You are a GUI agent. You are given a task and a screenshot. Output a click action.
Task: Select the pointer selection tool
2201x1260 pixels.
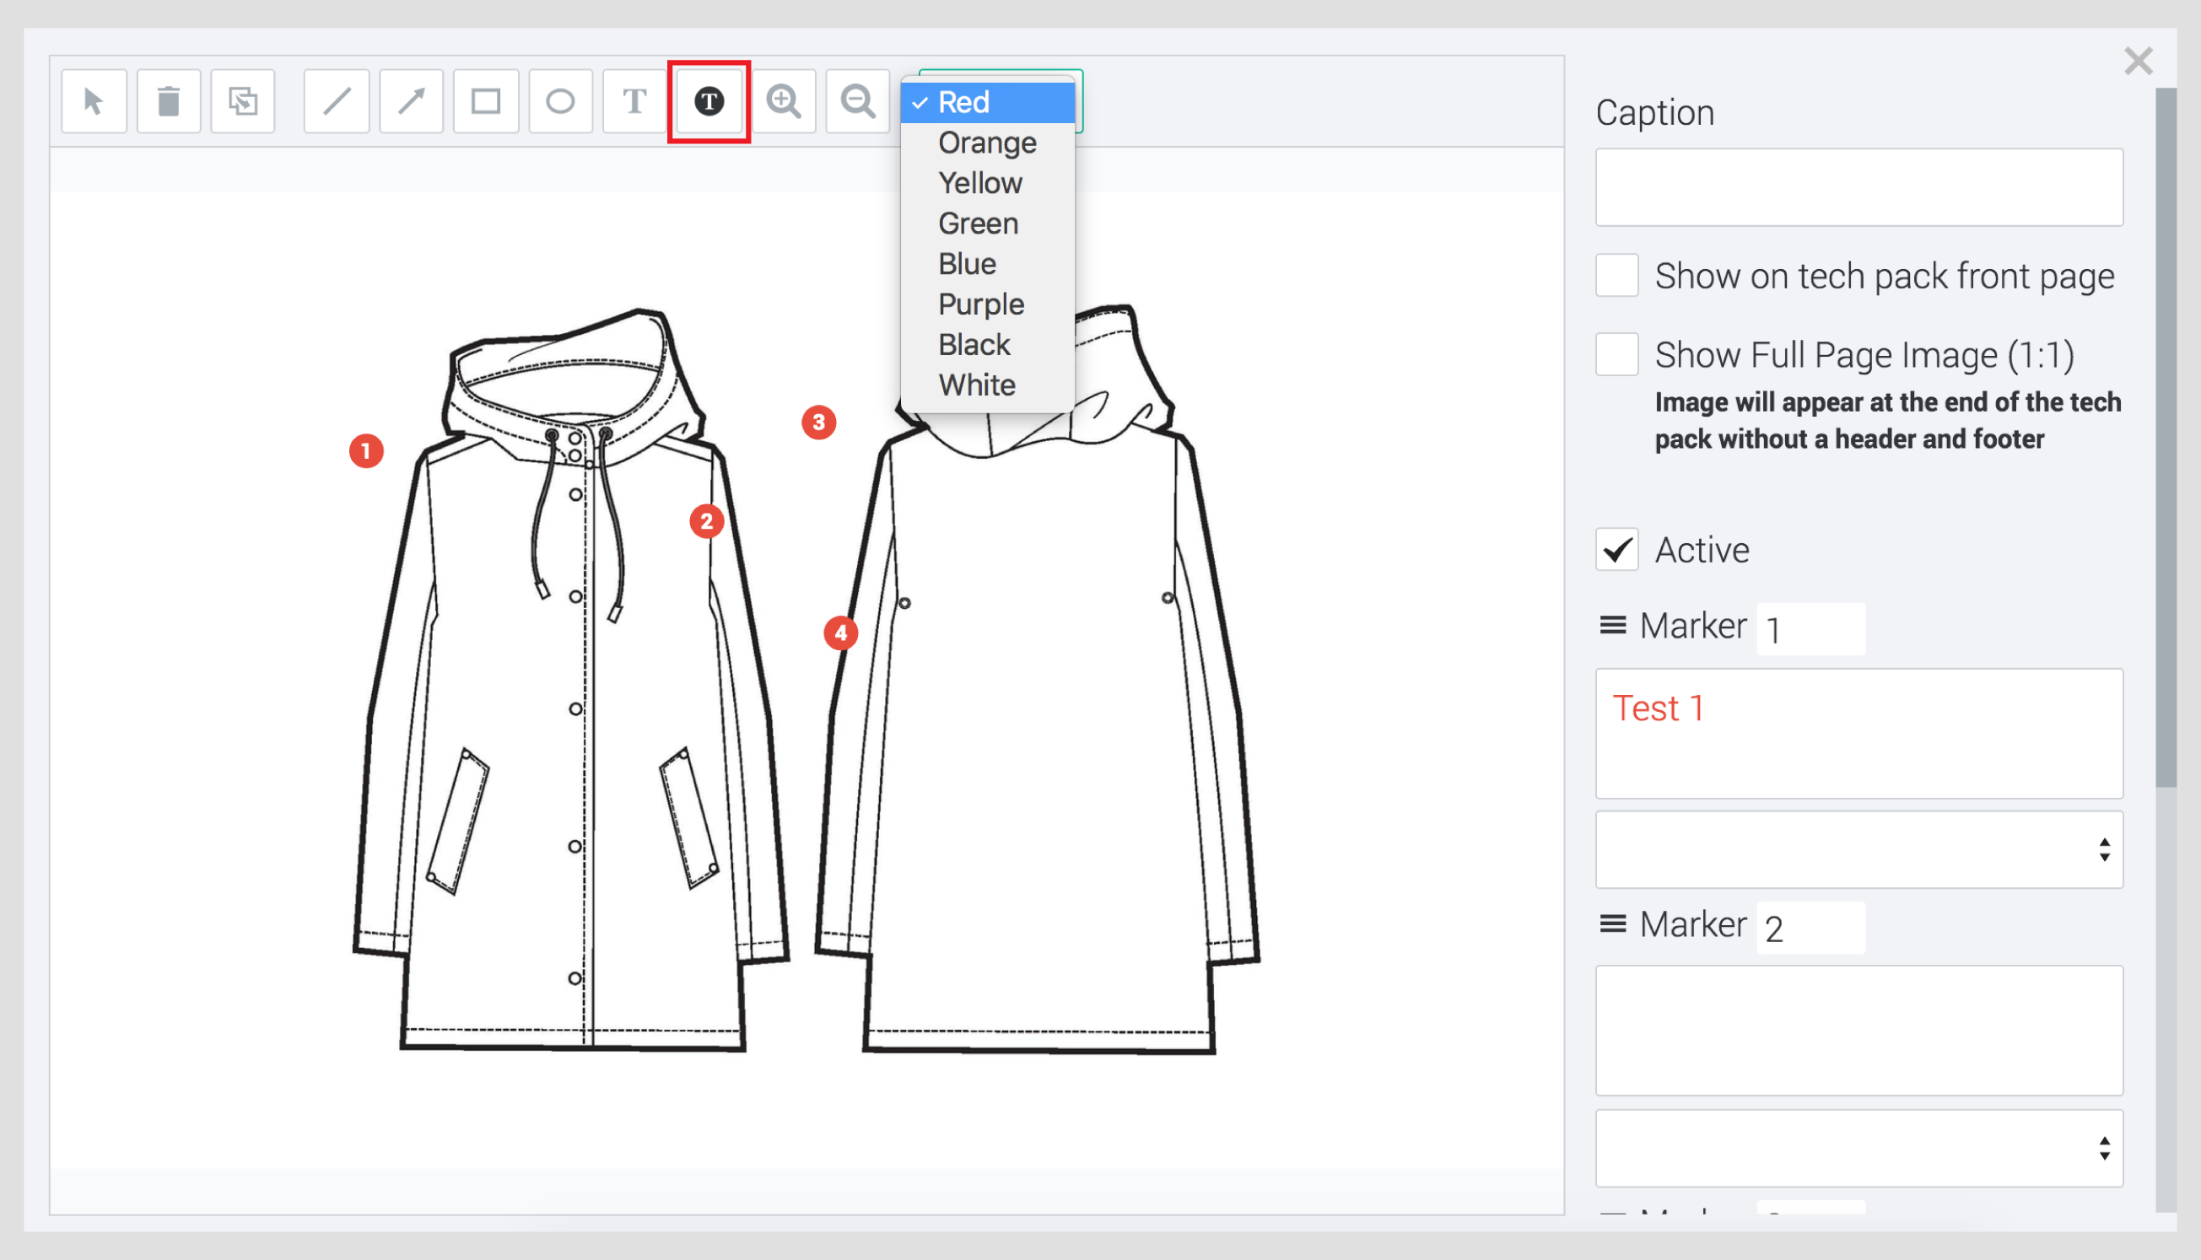point(94,101)
